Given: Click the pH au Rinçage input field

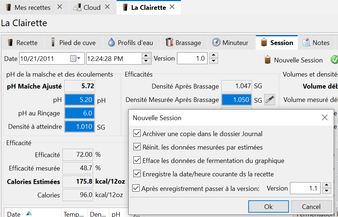Looking at the screenshot, I should pos(80,113).
